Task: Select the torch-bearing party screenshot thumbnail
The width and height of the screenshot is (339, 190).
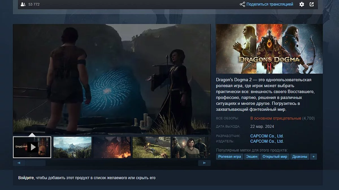Action: 191,147
